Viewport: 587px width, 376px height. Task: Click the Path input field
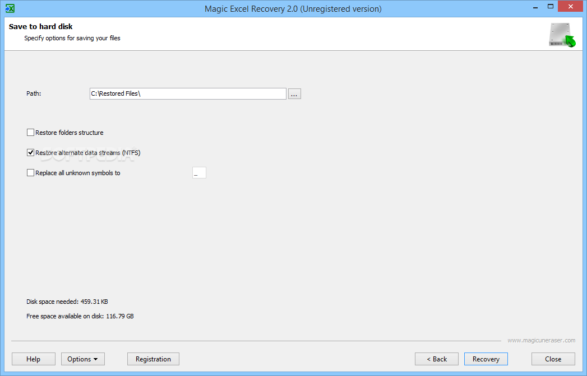[188, 93]
